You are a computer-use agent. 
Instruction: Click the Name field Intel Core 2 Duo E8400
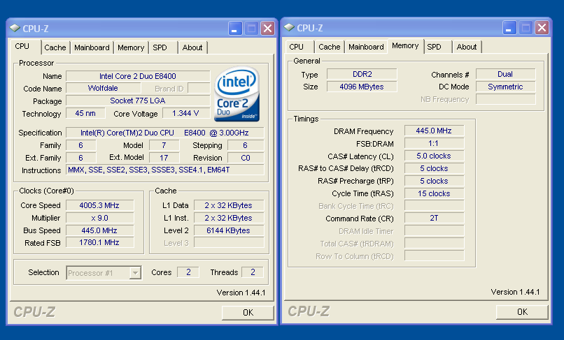[138, 76]
